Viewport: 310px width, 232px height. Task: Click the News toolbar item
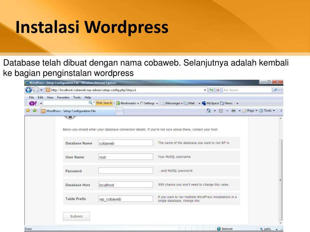(x=226, y=103)
